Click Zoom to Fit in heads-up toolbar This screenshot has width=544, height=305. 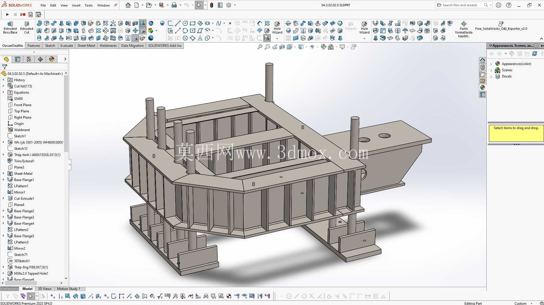tap(260, 47)
